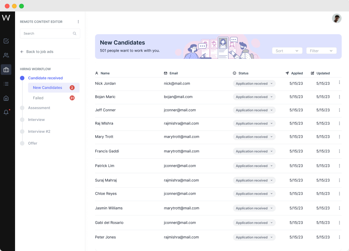Select the briefcase jobs icon
This screenshot has width=349, height=251.
[6, 70]
